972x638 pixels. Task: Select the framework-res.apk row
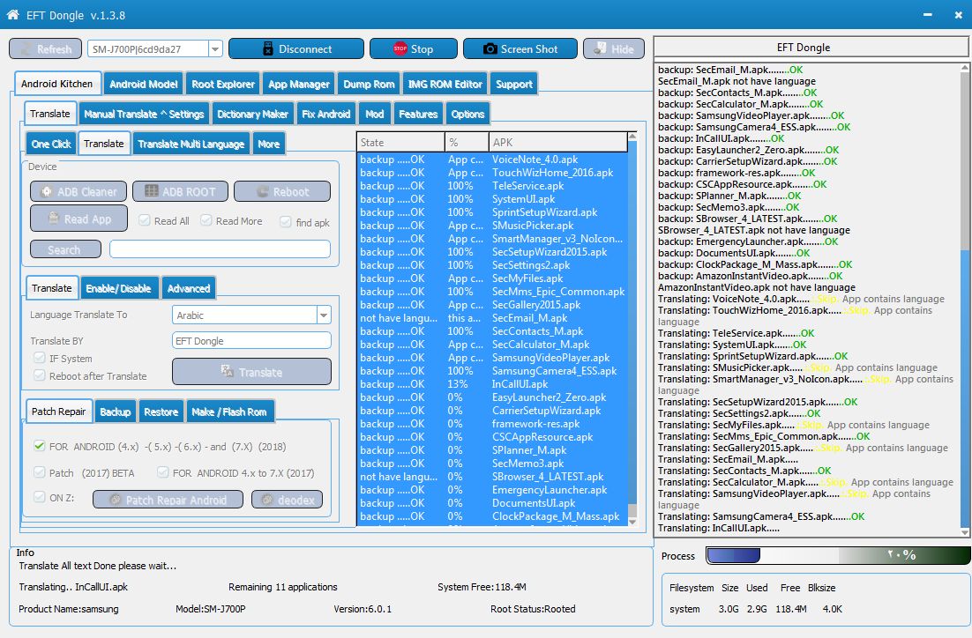[493, 424]
